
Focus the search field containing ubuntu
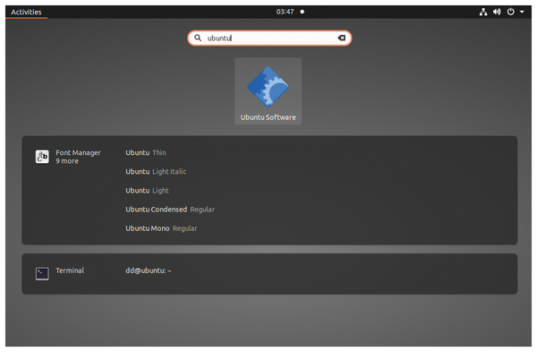[x=269, y=38]
